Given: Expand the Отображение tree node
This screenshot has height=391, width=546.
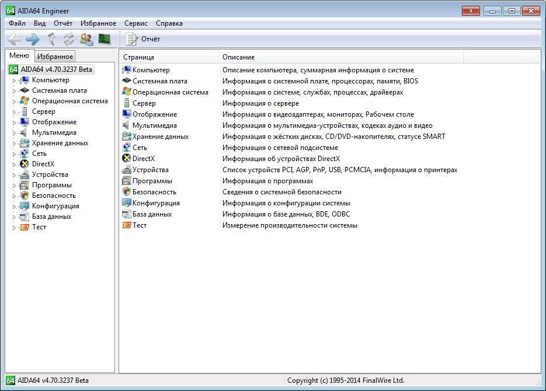Looking at the screenshot, I should point(14,123).
